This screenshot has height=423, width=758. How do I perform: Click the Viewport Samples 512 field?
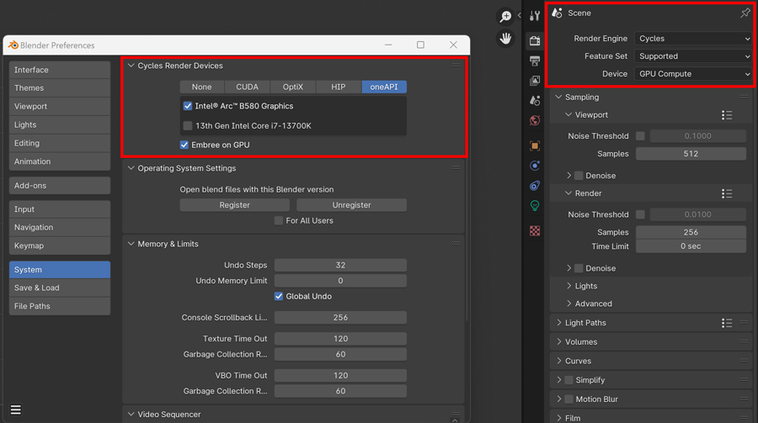coord(691,154)
